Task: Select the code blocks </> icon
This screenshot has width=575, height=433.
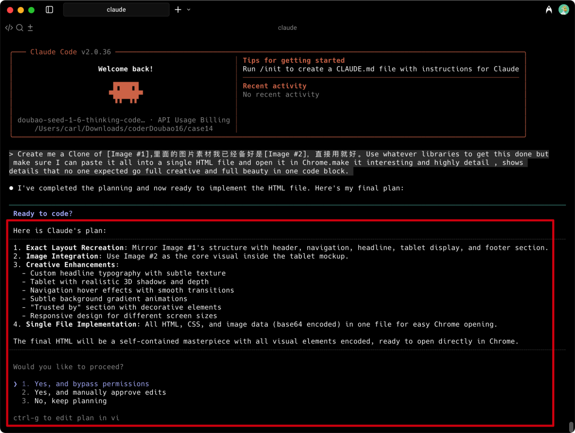Action: [x=9, y=27]
